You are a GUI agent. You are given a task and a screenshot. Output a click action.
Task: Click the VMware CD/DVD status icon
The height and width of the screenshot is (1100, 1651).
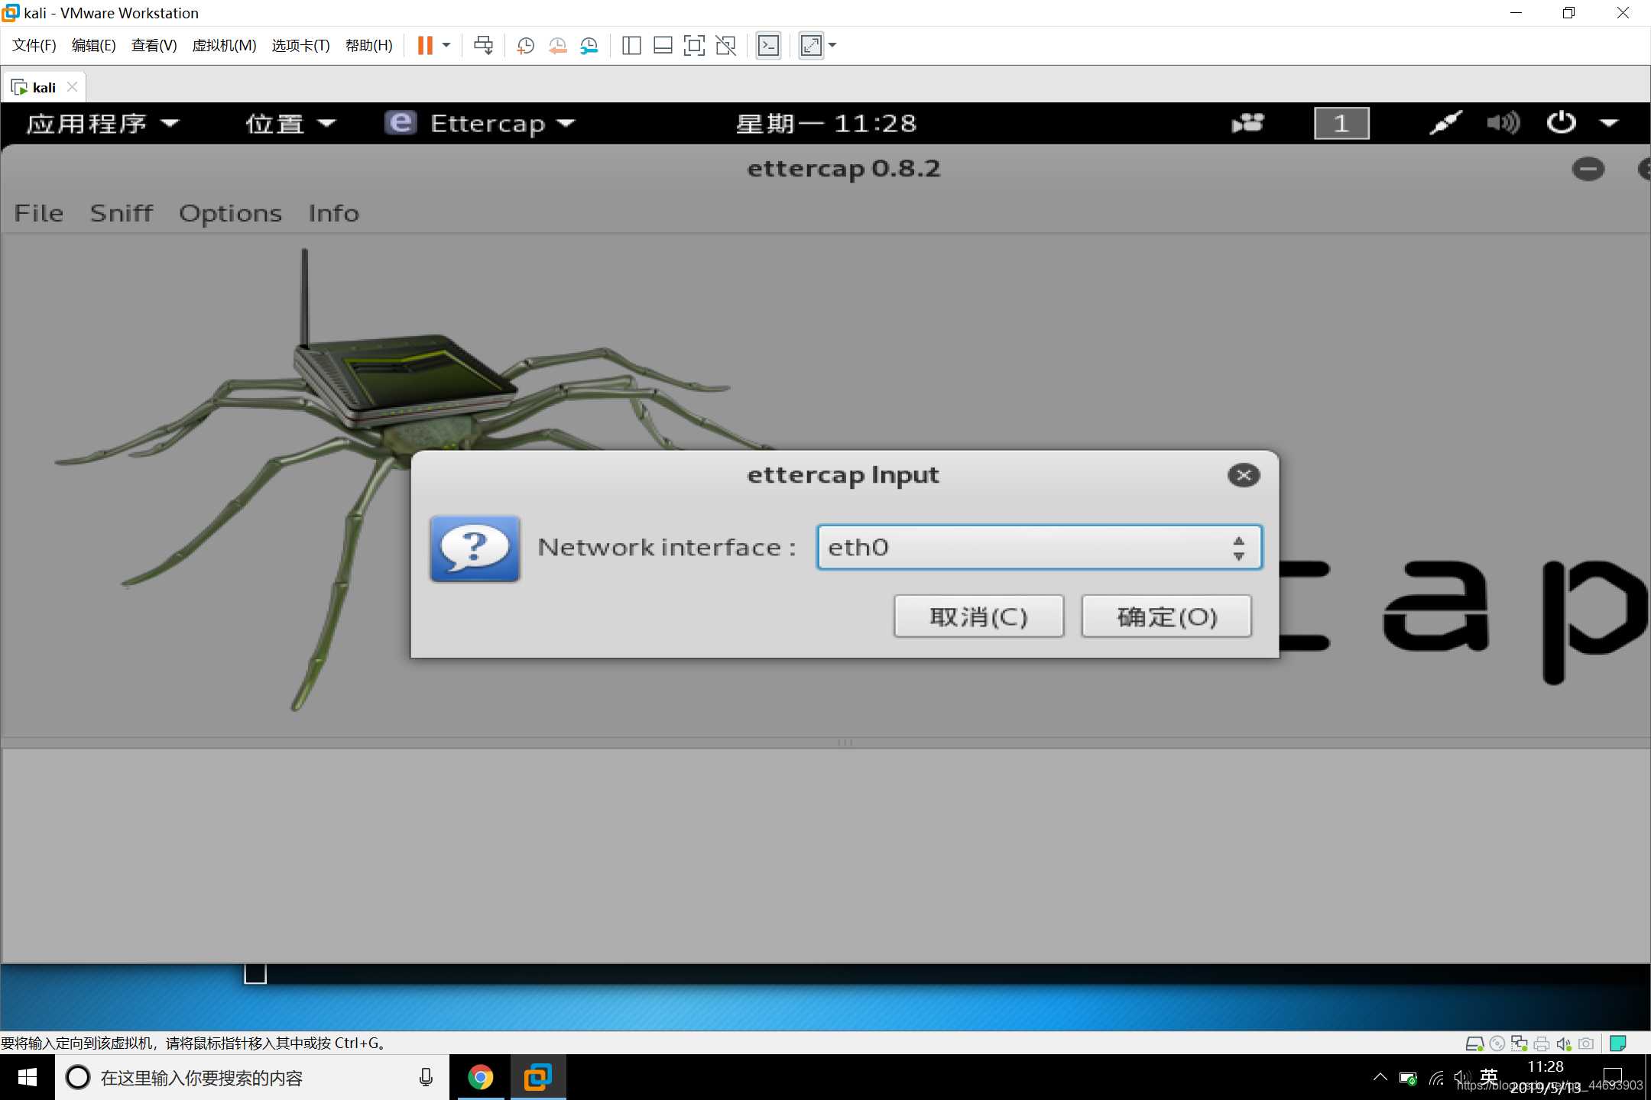point(1497,1043)
